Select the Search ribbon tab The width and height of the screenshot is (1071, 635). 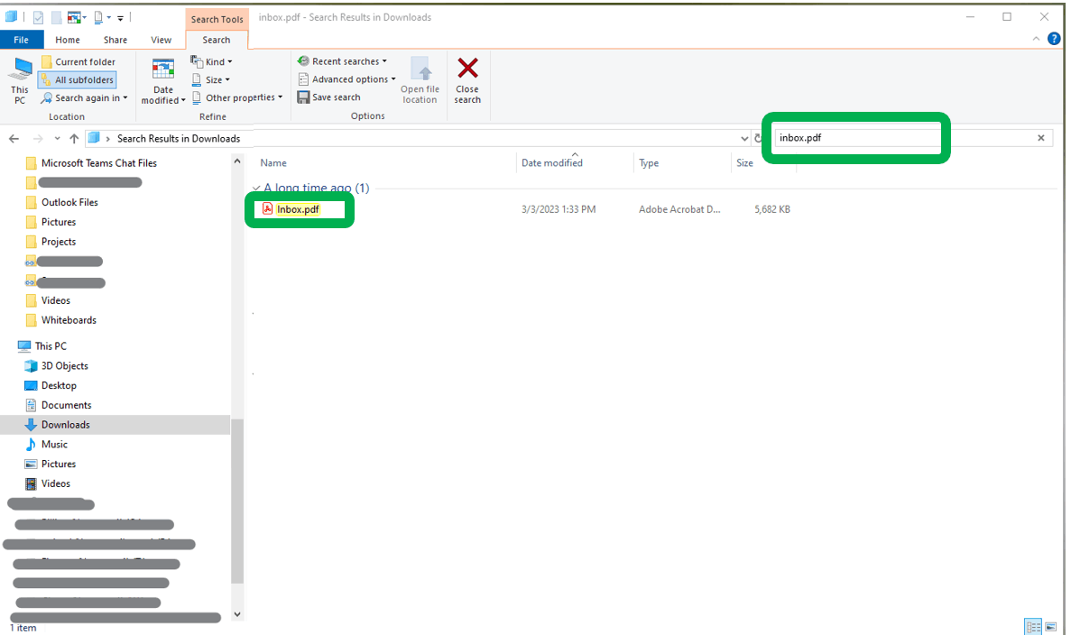tap(216, 40)
